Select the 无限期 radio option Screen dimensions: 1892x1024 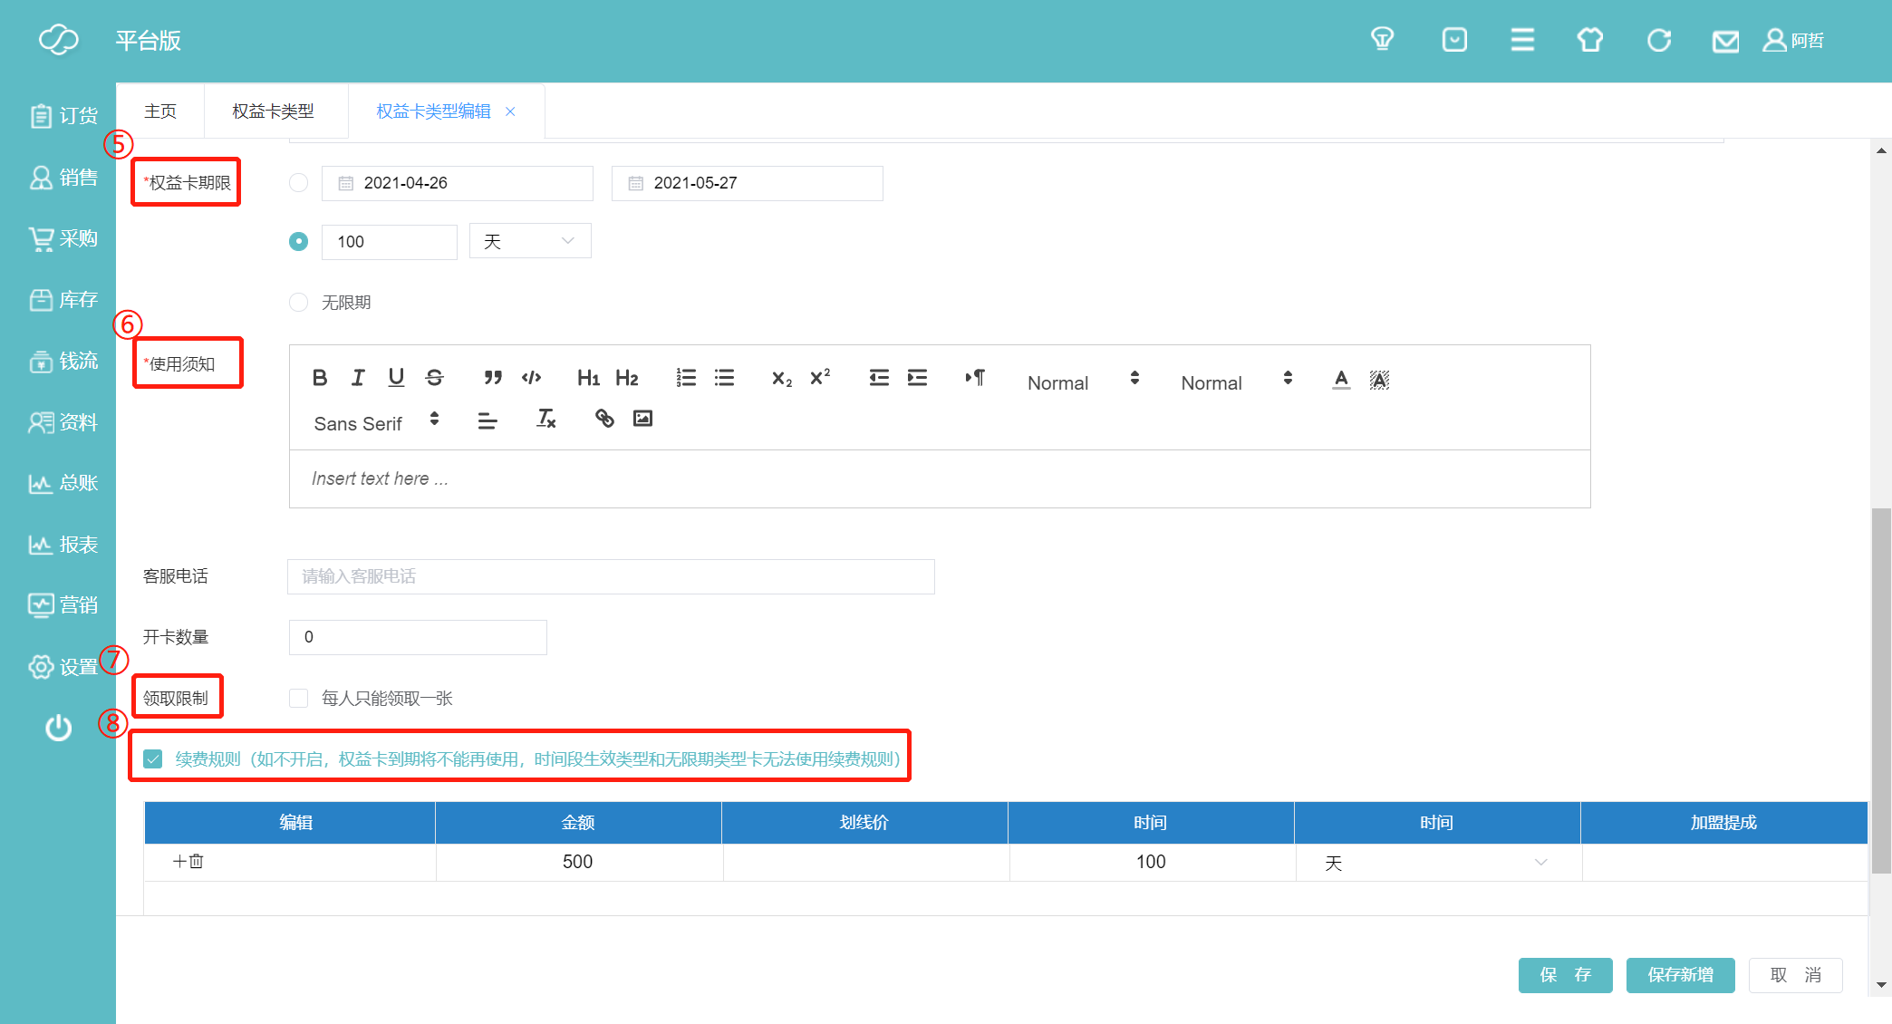pos(298,303)
